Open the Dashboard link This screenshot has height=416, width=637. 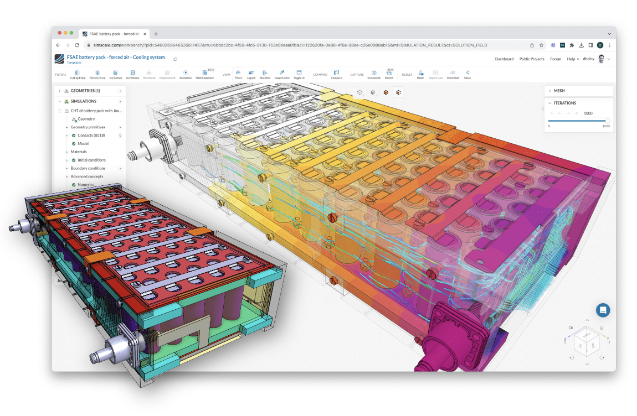(x=504, y=59)
